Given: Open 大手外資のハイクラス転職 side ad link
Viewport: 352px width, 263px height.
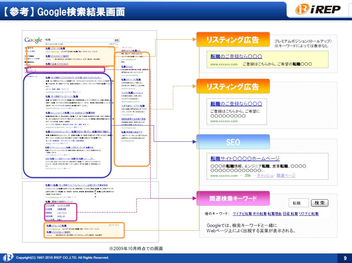Looking at the screenshot, I should point(133,106).
